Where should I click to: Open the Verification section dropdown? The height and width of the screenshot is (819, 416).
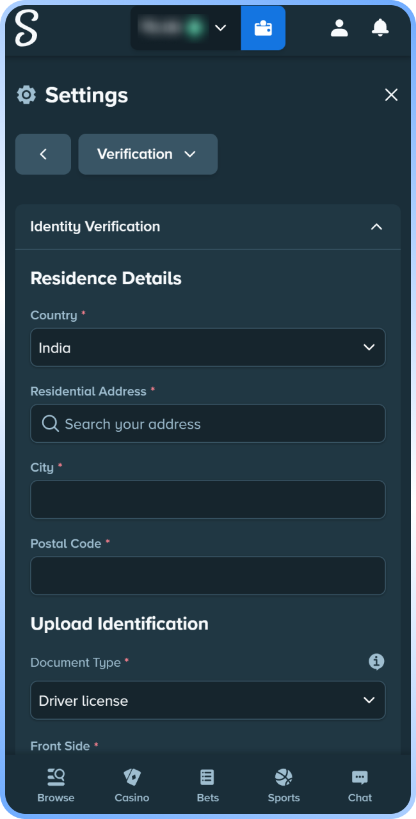click(148, 154)
